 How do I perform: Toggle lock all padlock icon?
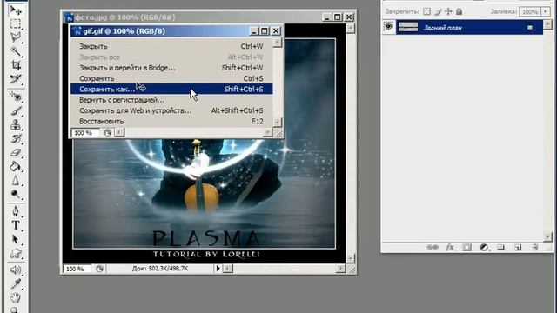click(459, 11)
